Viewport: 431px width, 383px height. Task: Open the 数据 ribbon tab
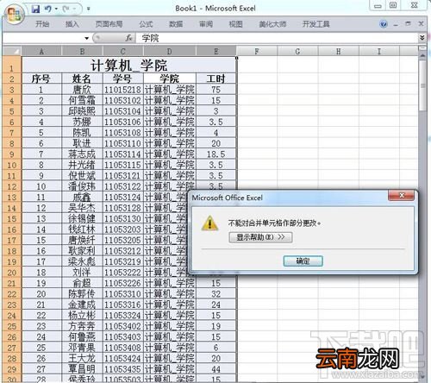click(x=176, y=24)
